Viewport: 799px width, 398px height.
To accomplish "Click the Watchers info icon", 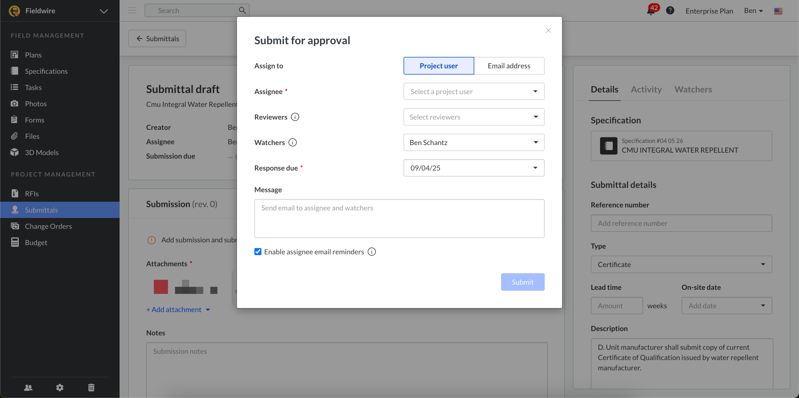I will point(292,142).
